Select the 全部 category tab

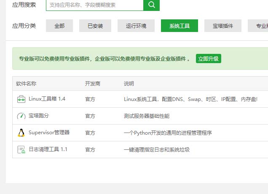coord(59,26)
